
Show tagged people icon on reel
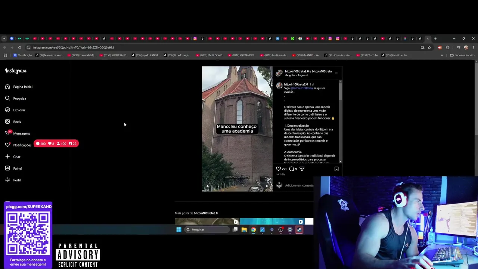208,186
